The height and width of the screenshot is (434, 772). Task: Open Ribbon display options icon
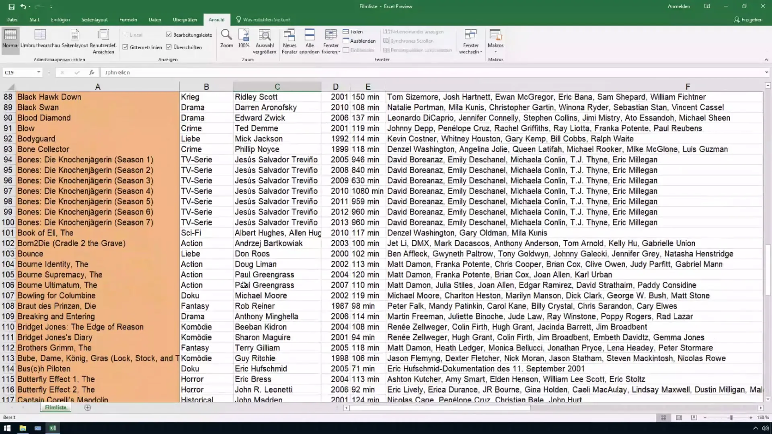(x=707, y=6)
